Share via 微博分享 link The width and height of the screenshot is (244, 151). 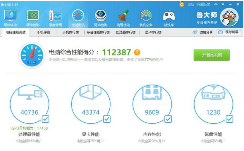tap(202, 32)
